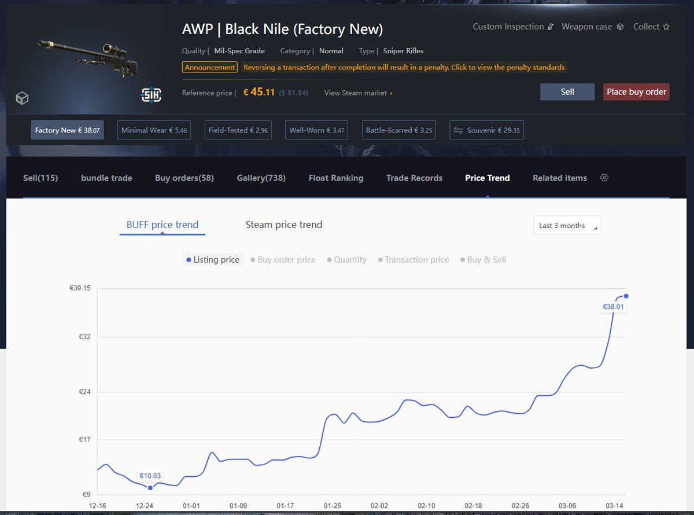The height and width of the screenshot is (515, 694).
Task: Click the 03-14 date axis label
Action: point(615,506)
